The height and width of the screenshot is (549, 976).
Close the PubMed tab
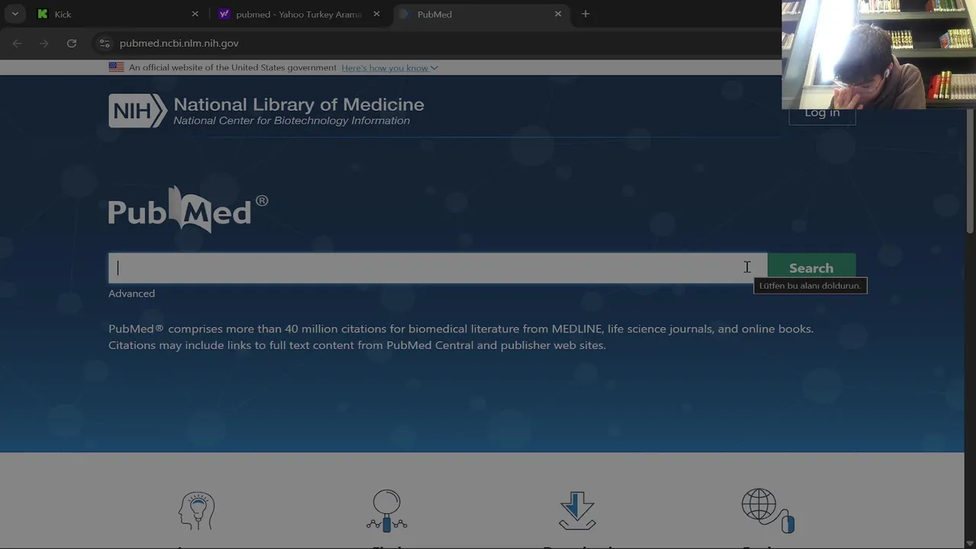(x=557, y=14)
